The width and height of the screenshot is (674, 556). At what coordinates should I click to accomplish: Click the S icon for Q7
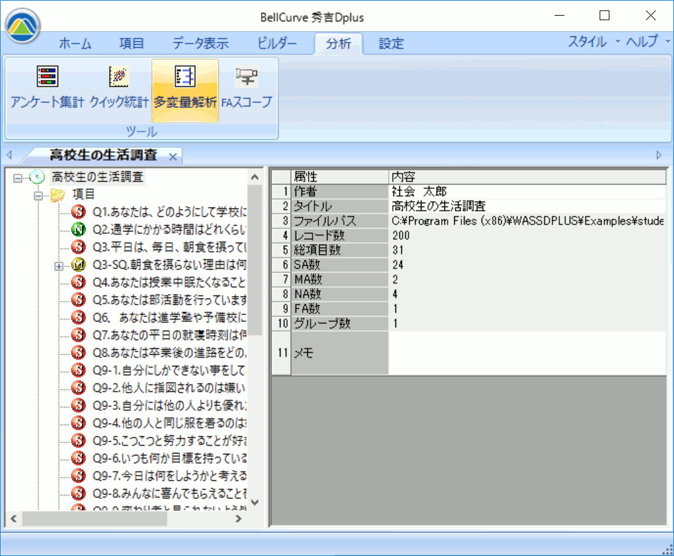(x=78, y=335)
